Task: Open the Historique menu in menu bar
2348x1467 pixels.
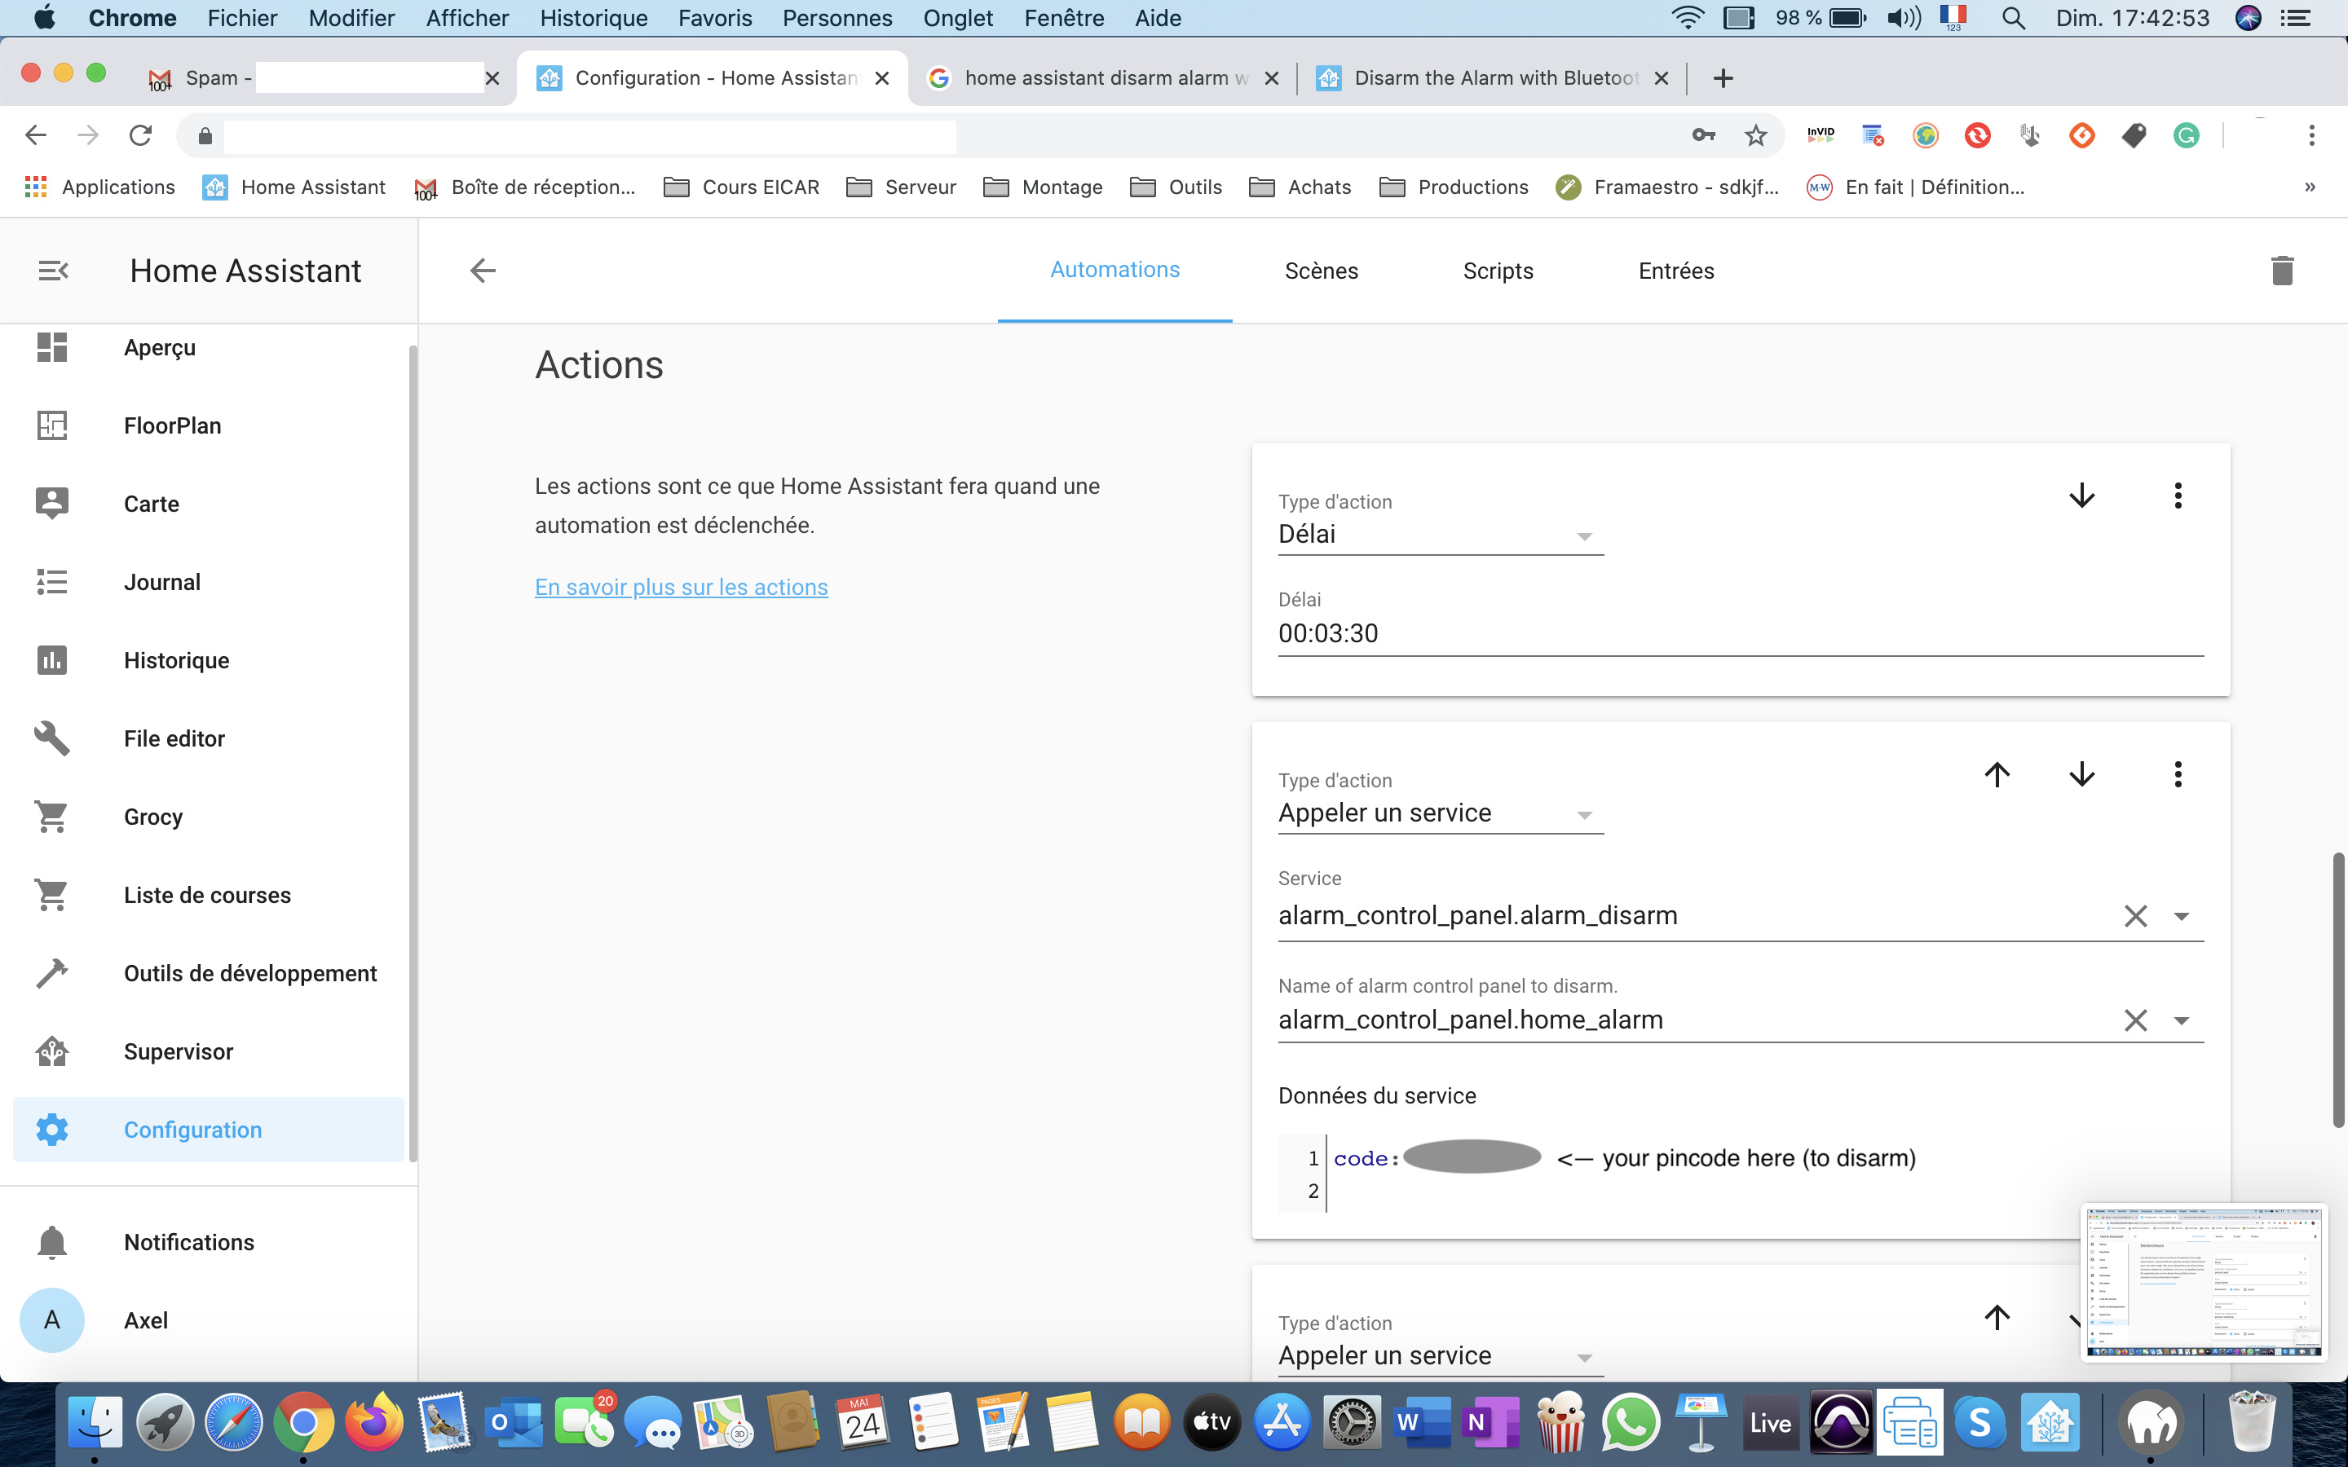Action: pos(593,19)
